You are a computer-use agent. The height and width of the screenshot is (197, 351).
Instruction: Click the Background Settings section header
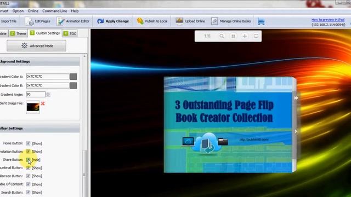(x=40, y=61)
